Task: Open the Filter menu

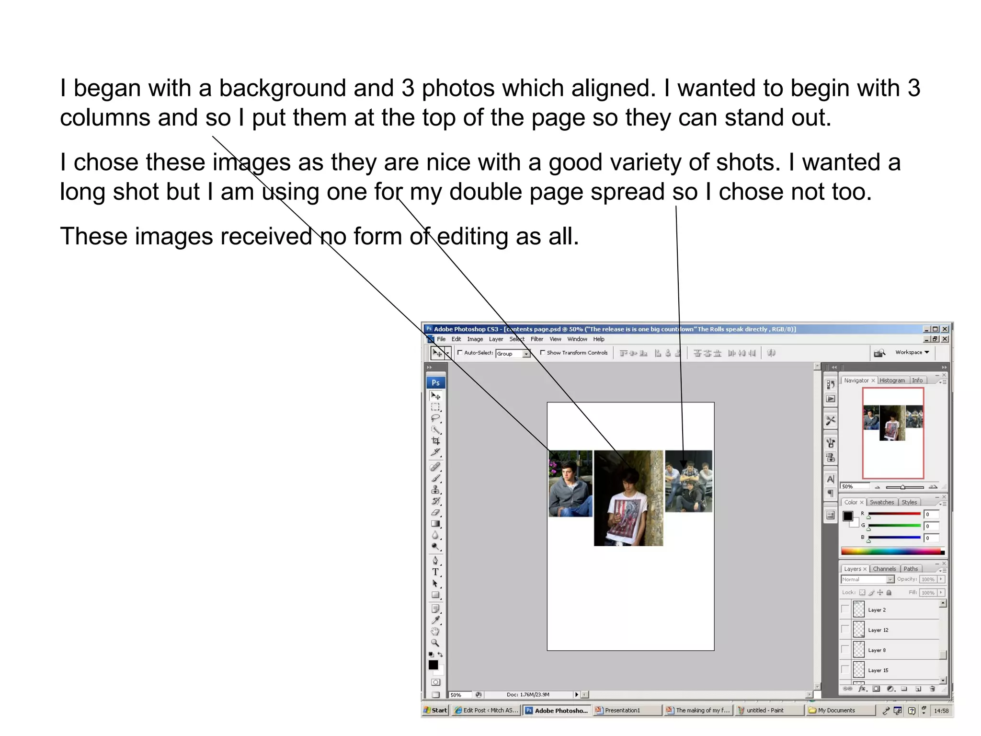Action: [536, 339]
